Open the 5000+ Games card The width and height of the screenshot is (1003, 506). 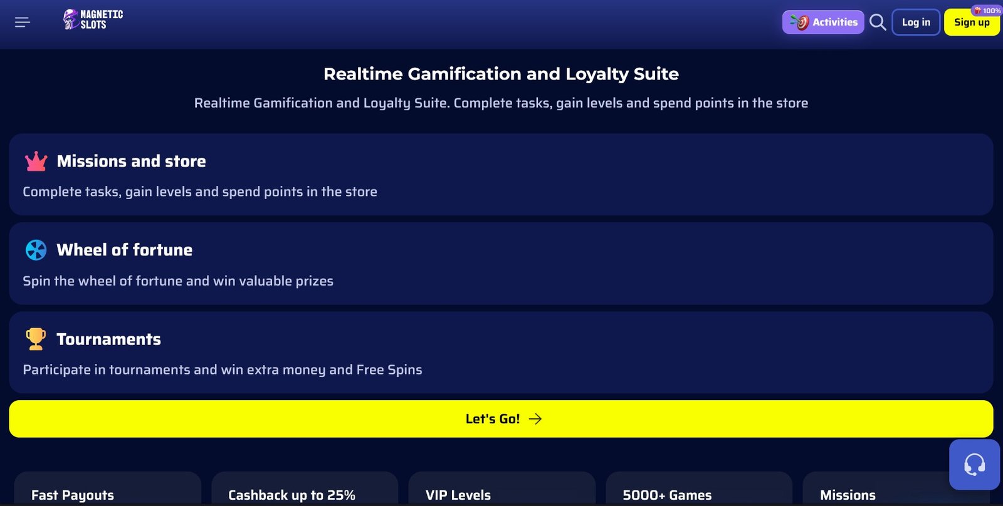click(x=698, y=492)
